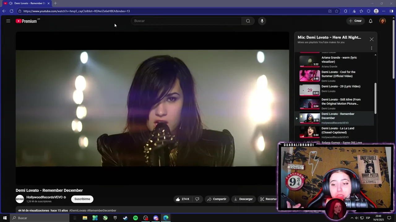The height and width of the screenshot is (222, 396).
Task: Click the page vertical scrollbar
Action: 394,49
